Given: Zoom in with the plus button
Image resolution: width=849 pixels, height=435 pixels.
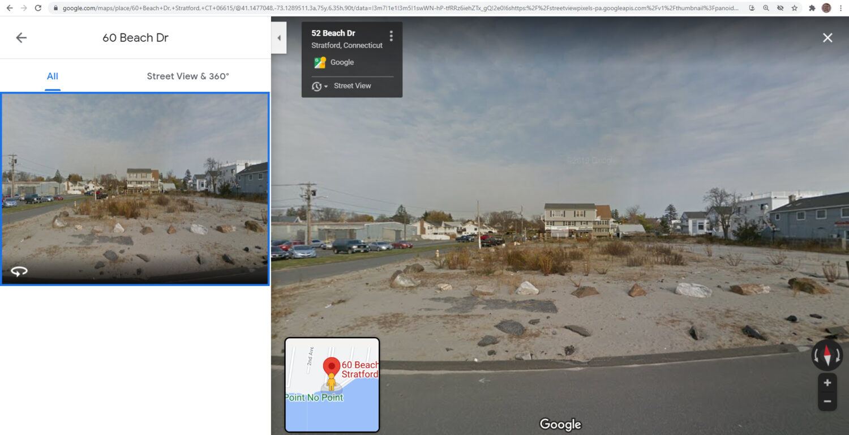Looking at the screenshot, I should pyautogui.click(x=827, y=383).
